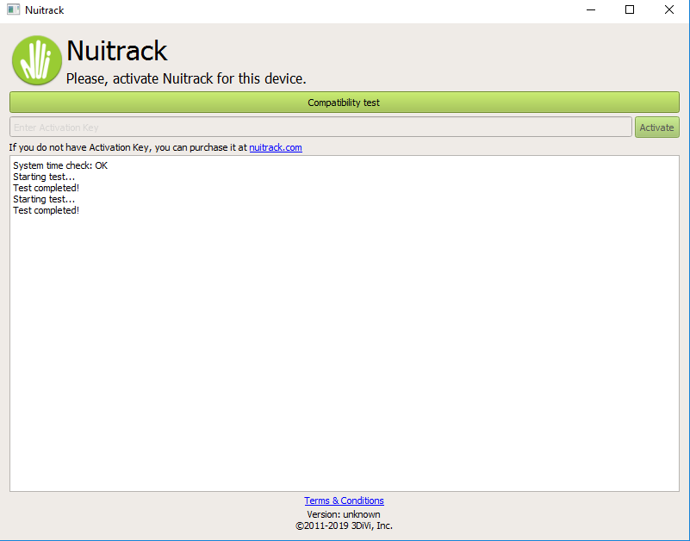Focus the Enter Activation Key field
The height and width of the screenshot is (541, 690).
pyautogui.click(x=320, y=127)
